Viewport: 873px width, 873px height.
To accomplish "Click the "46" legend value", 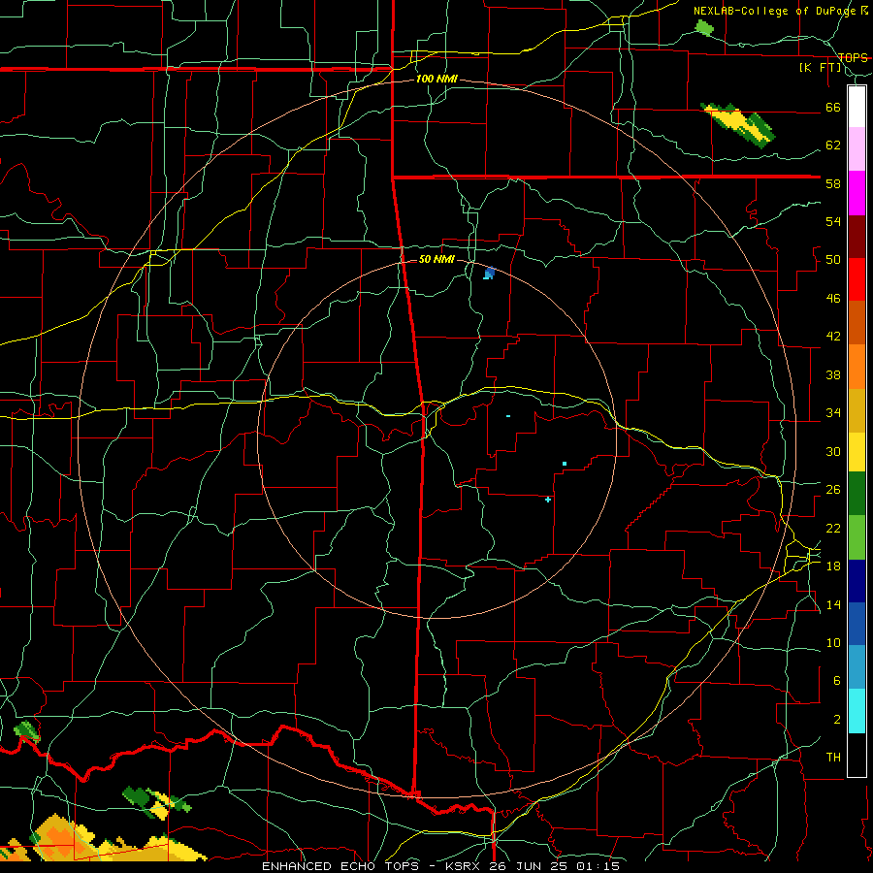I will coord(833,299).
